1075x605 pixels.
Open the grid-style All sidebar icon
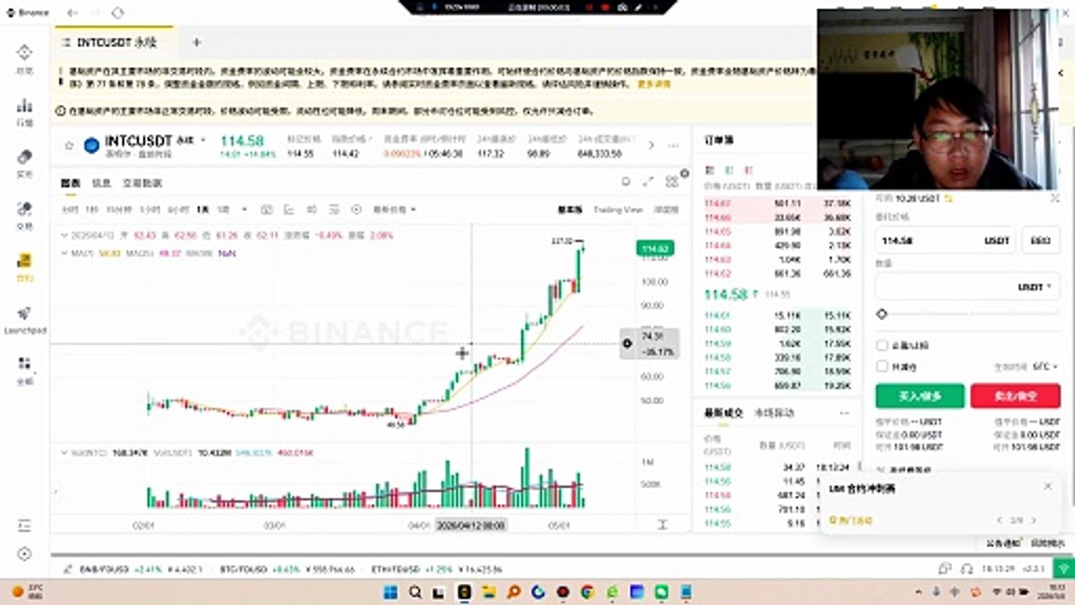pos(24,364)
